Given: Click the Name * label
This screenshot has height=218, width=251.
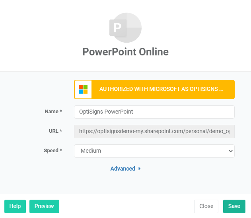Looking at the screenshot, I should click(x=53, y=112).
